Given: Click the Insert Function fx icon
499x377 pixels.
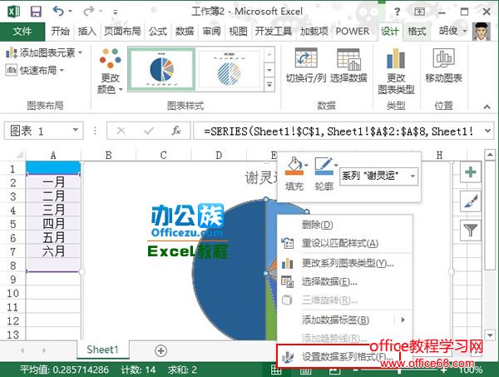Looking at the screenshot, I should 175,130.
